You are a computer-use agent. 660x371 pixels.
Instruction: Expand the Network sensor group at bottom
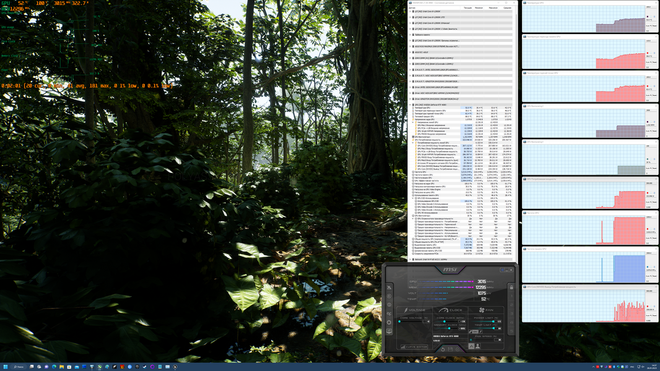point(410,259)
